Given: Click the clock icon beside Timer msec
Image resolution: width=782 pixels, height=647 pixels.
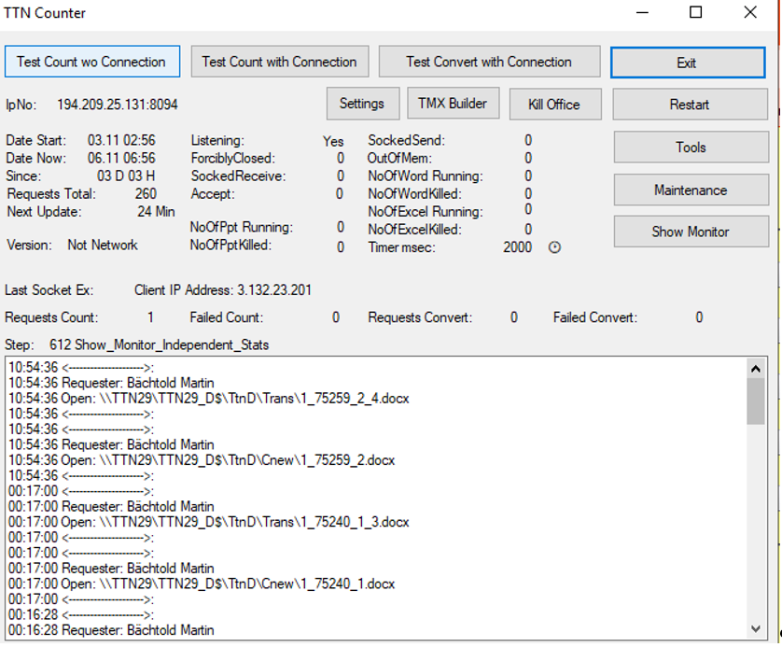Looking at the screenshot, I should 554,248.
